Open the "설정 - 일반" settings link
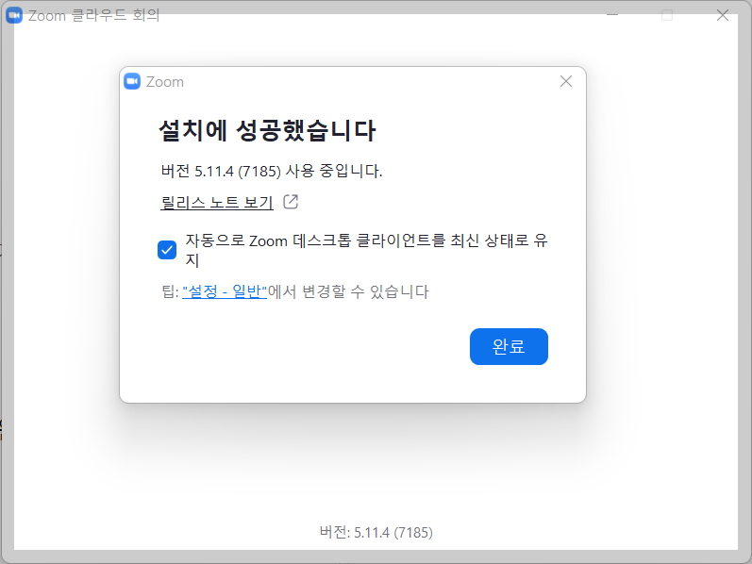Screen dimensions: 752x564 pyautogui.click(x=225, y=291)
